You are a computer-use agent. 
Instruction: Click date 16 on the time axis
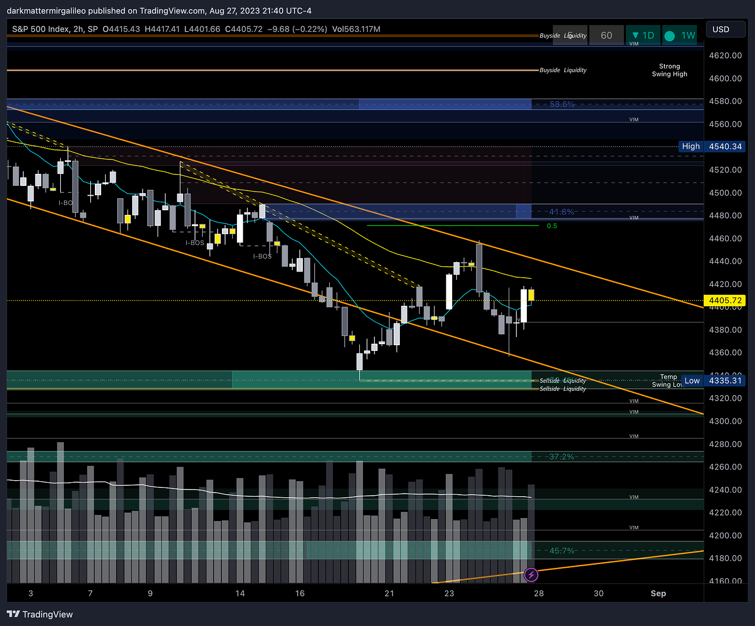300,593
